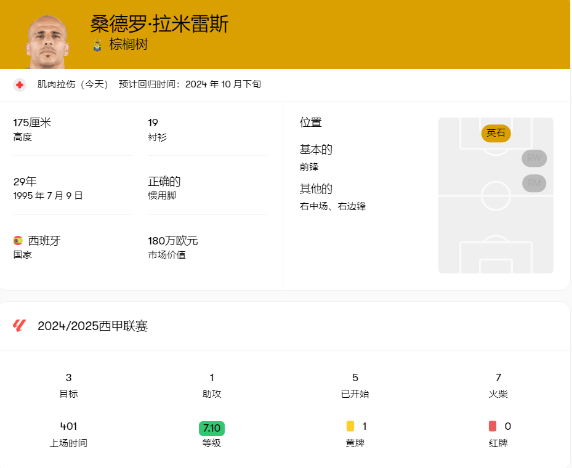Click the 401 minutes played stat
572x468 pixels.
tap(68, 426)
